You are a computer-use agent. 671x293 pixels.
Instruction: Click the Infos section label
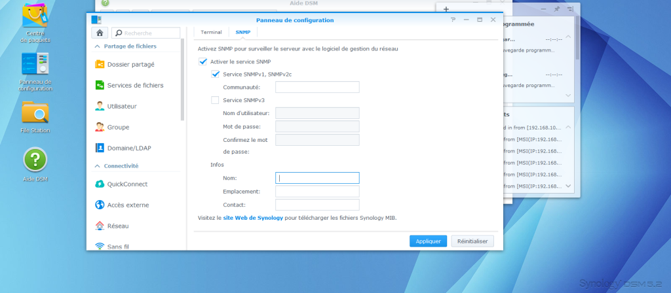(x=217, y=164)
